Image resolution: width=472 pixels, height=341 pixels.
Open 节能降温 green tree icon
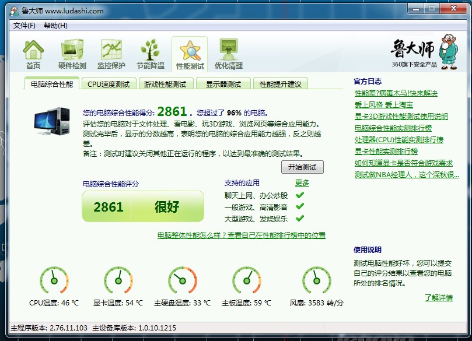coord(151,54)
